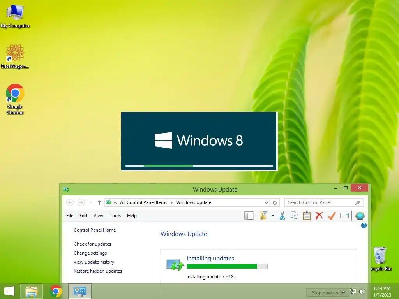Click the folder options icon with checkbox
The image size is (399, 299).
(x=263, y=216)
